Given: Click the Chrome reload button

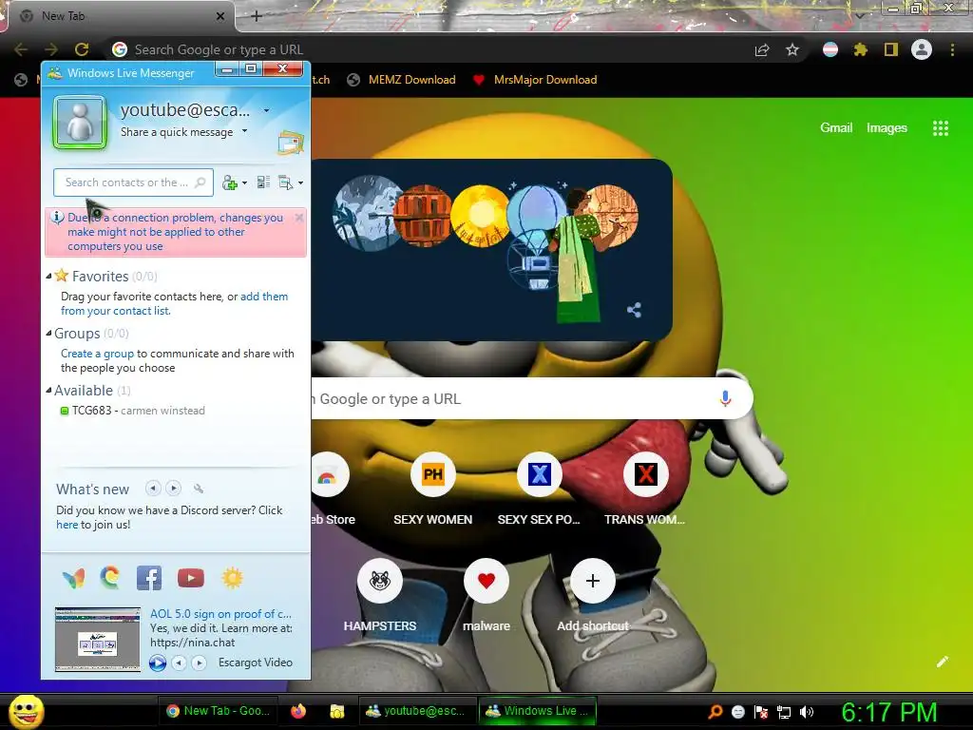Looking at the screenshot, I should point(82,49).
